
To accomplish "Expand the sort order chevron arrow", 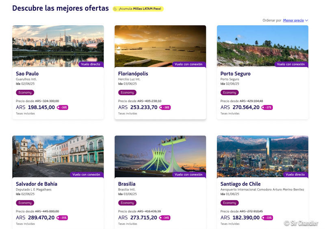I will (307, 21).
